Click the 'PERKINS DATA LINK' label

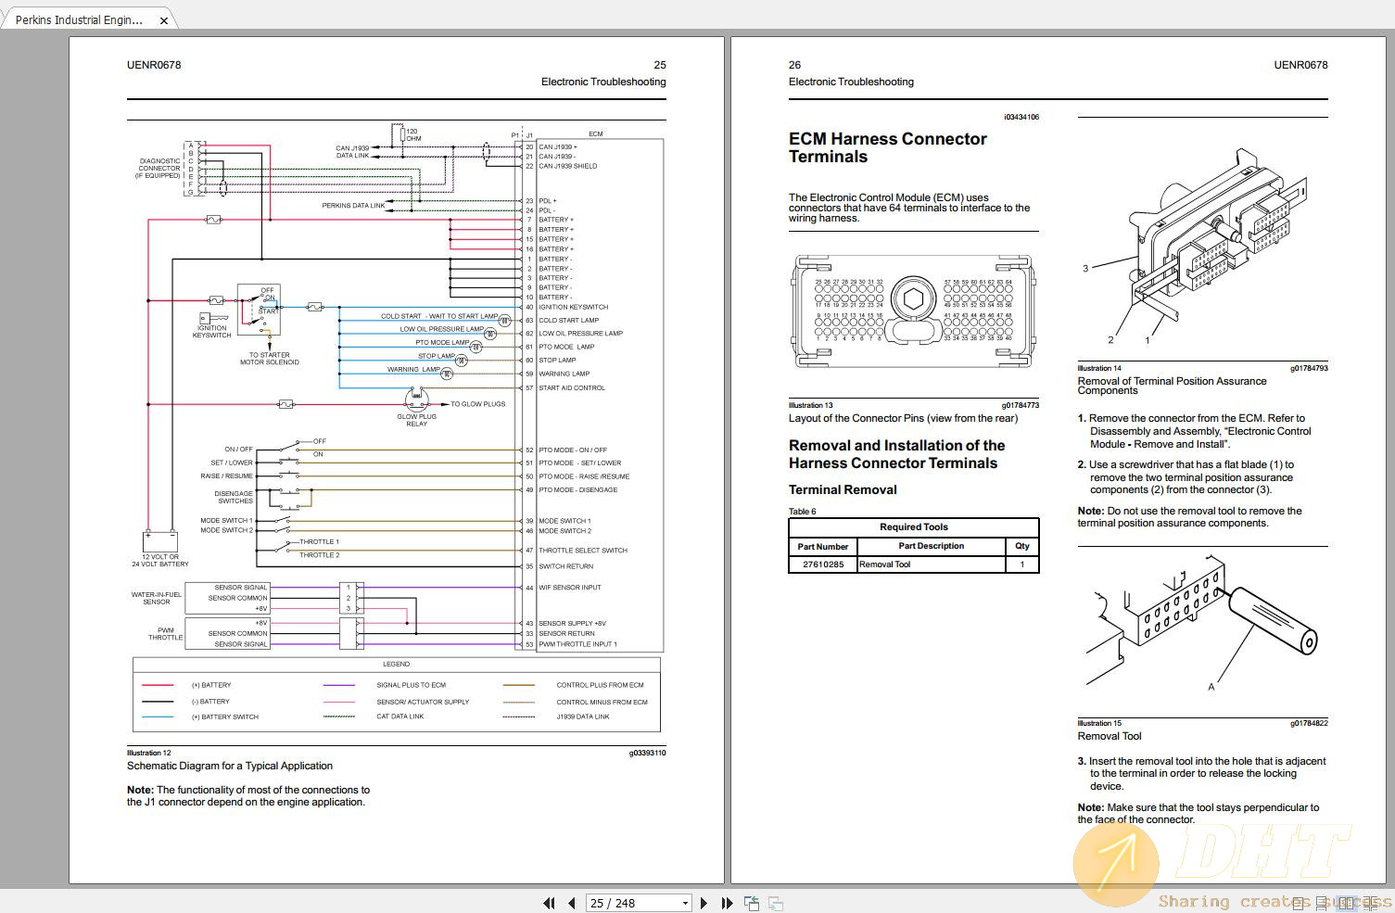coord(353,206)
